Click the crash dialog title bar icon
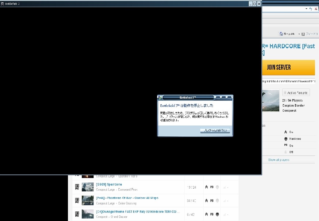This screenshot has width=319, height=221. [x=160, y=97]
